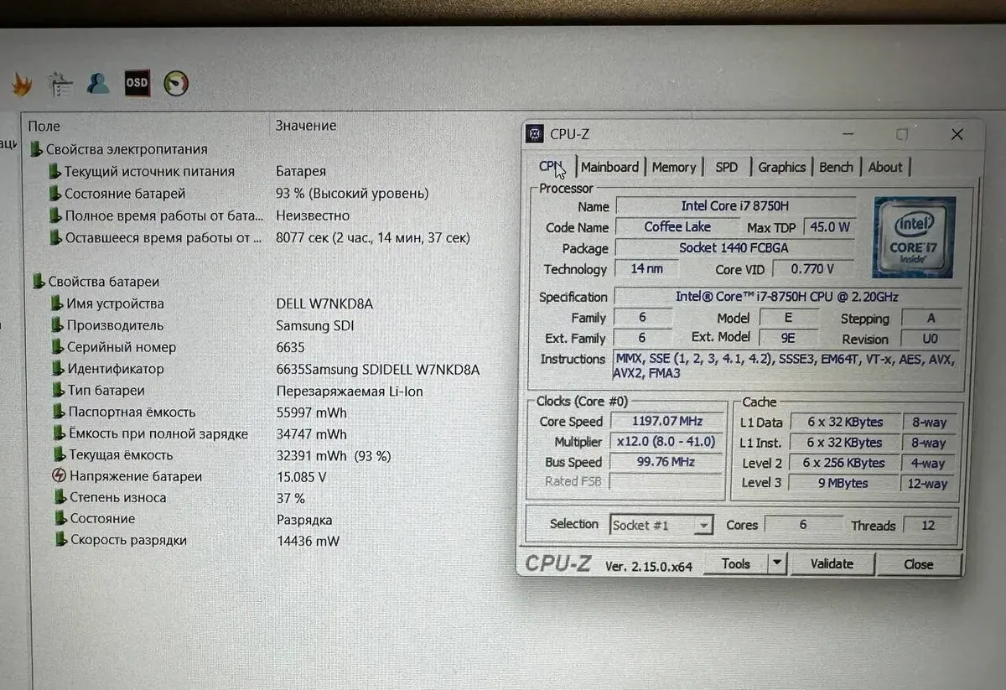The width and height of the screenshot is (1006, 690).
Task: Collapse the Свойства электропитания group
Action: click(36, 149)
